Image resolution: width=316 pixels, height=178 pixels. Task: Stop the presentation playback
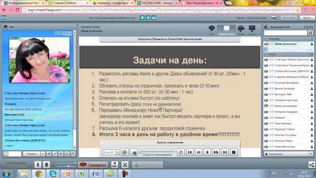click(234, 152)
